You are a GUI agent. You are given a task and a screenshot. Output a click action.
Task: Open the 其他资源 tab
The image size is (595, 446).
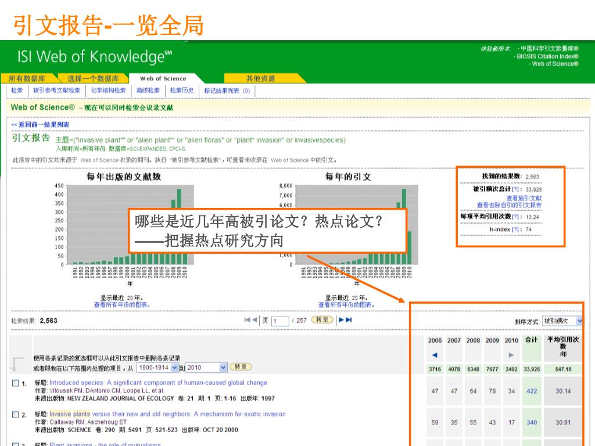[x=260, y=78]
